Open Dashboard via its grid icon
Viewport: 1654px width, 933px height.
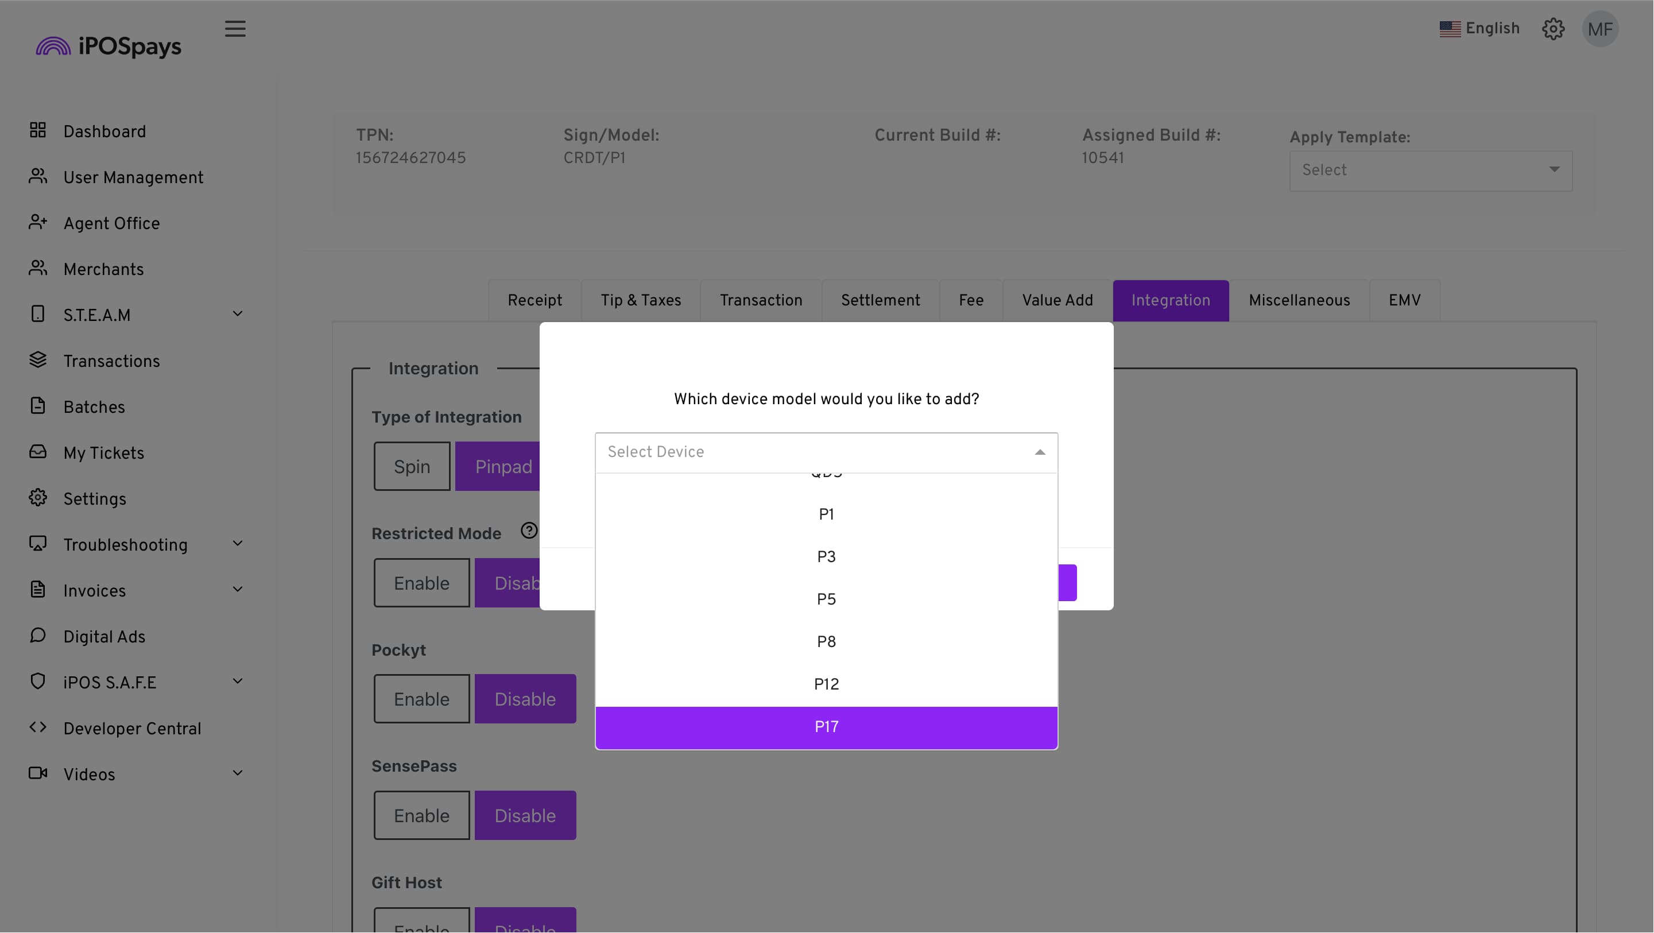[x=38, y=130]
